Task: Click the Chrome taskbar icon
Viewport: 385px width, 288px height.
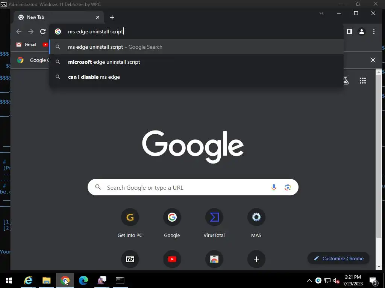Action: click(x=65, y=280)
